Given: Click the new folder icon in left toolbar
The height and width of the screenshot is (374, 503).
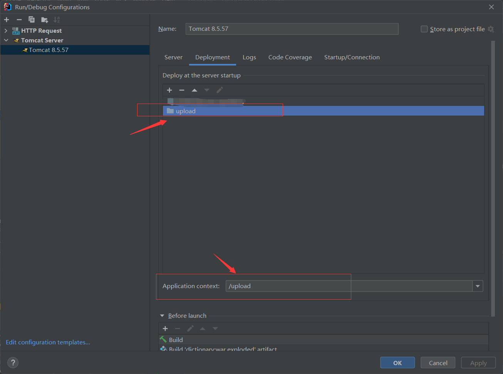Looking at the screenshot, I should point(45,20).
